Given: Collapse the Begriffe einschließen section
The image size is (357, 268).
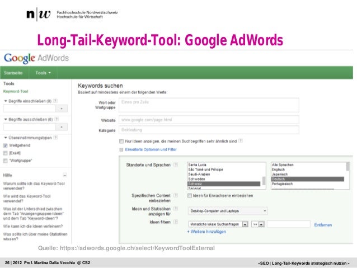Looking at the screenshot, I should coord(6,101).
